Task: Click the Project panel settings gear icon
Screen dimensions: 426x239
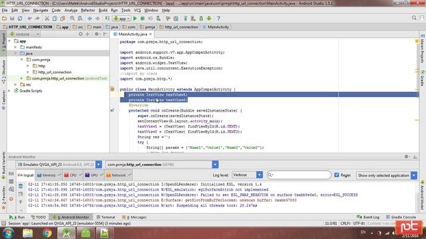Action: point(97,34)
